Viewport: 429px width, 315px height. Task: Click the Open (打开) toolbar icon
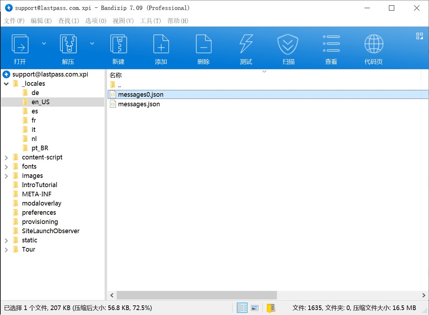(x=20, y=44)
